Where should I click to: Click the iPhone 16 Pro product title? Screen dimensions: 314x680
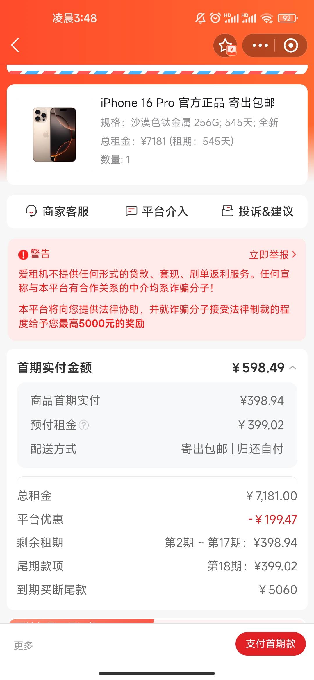click(x=188, y=103)
